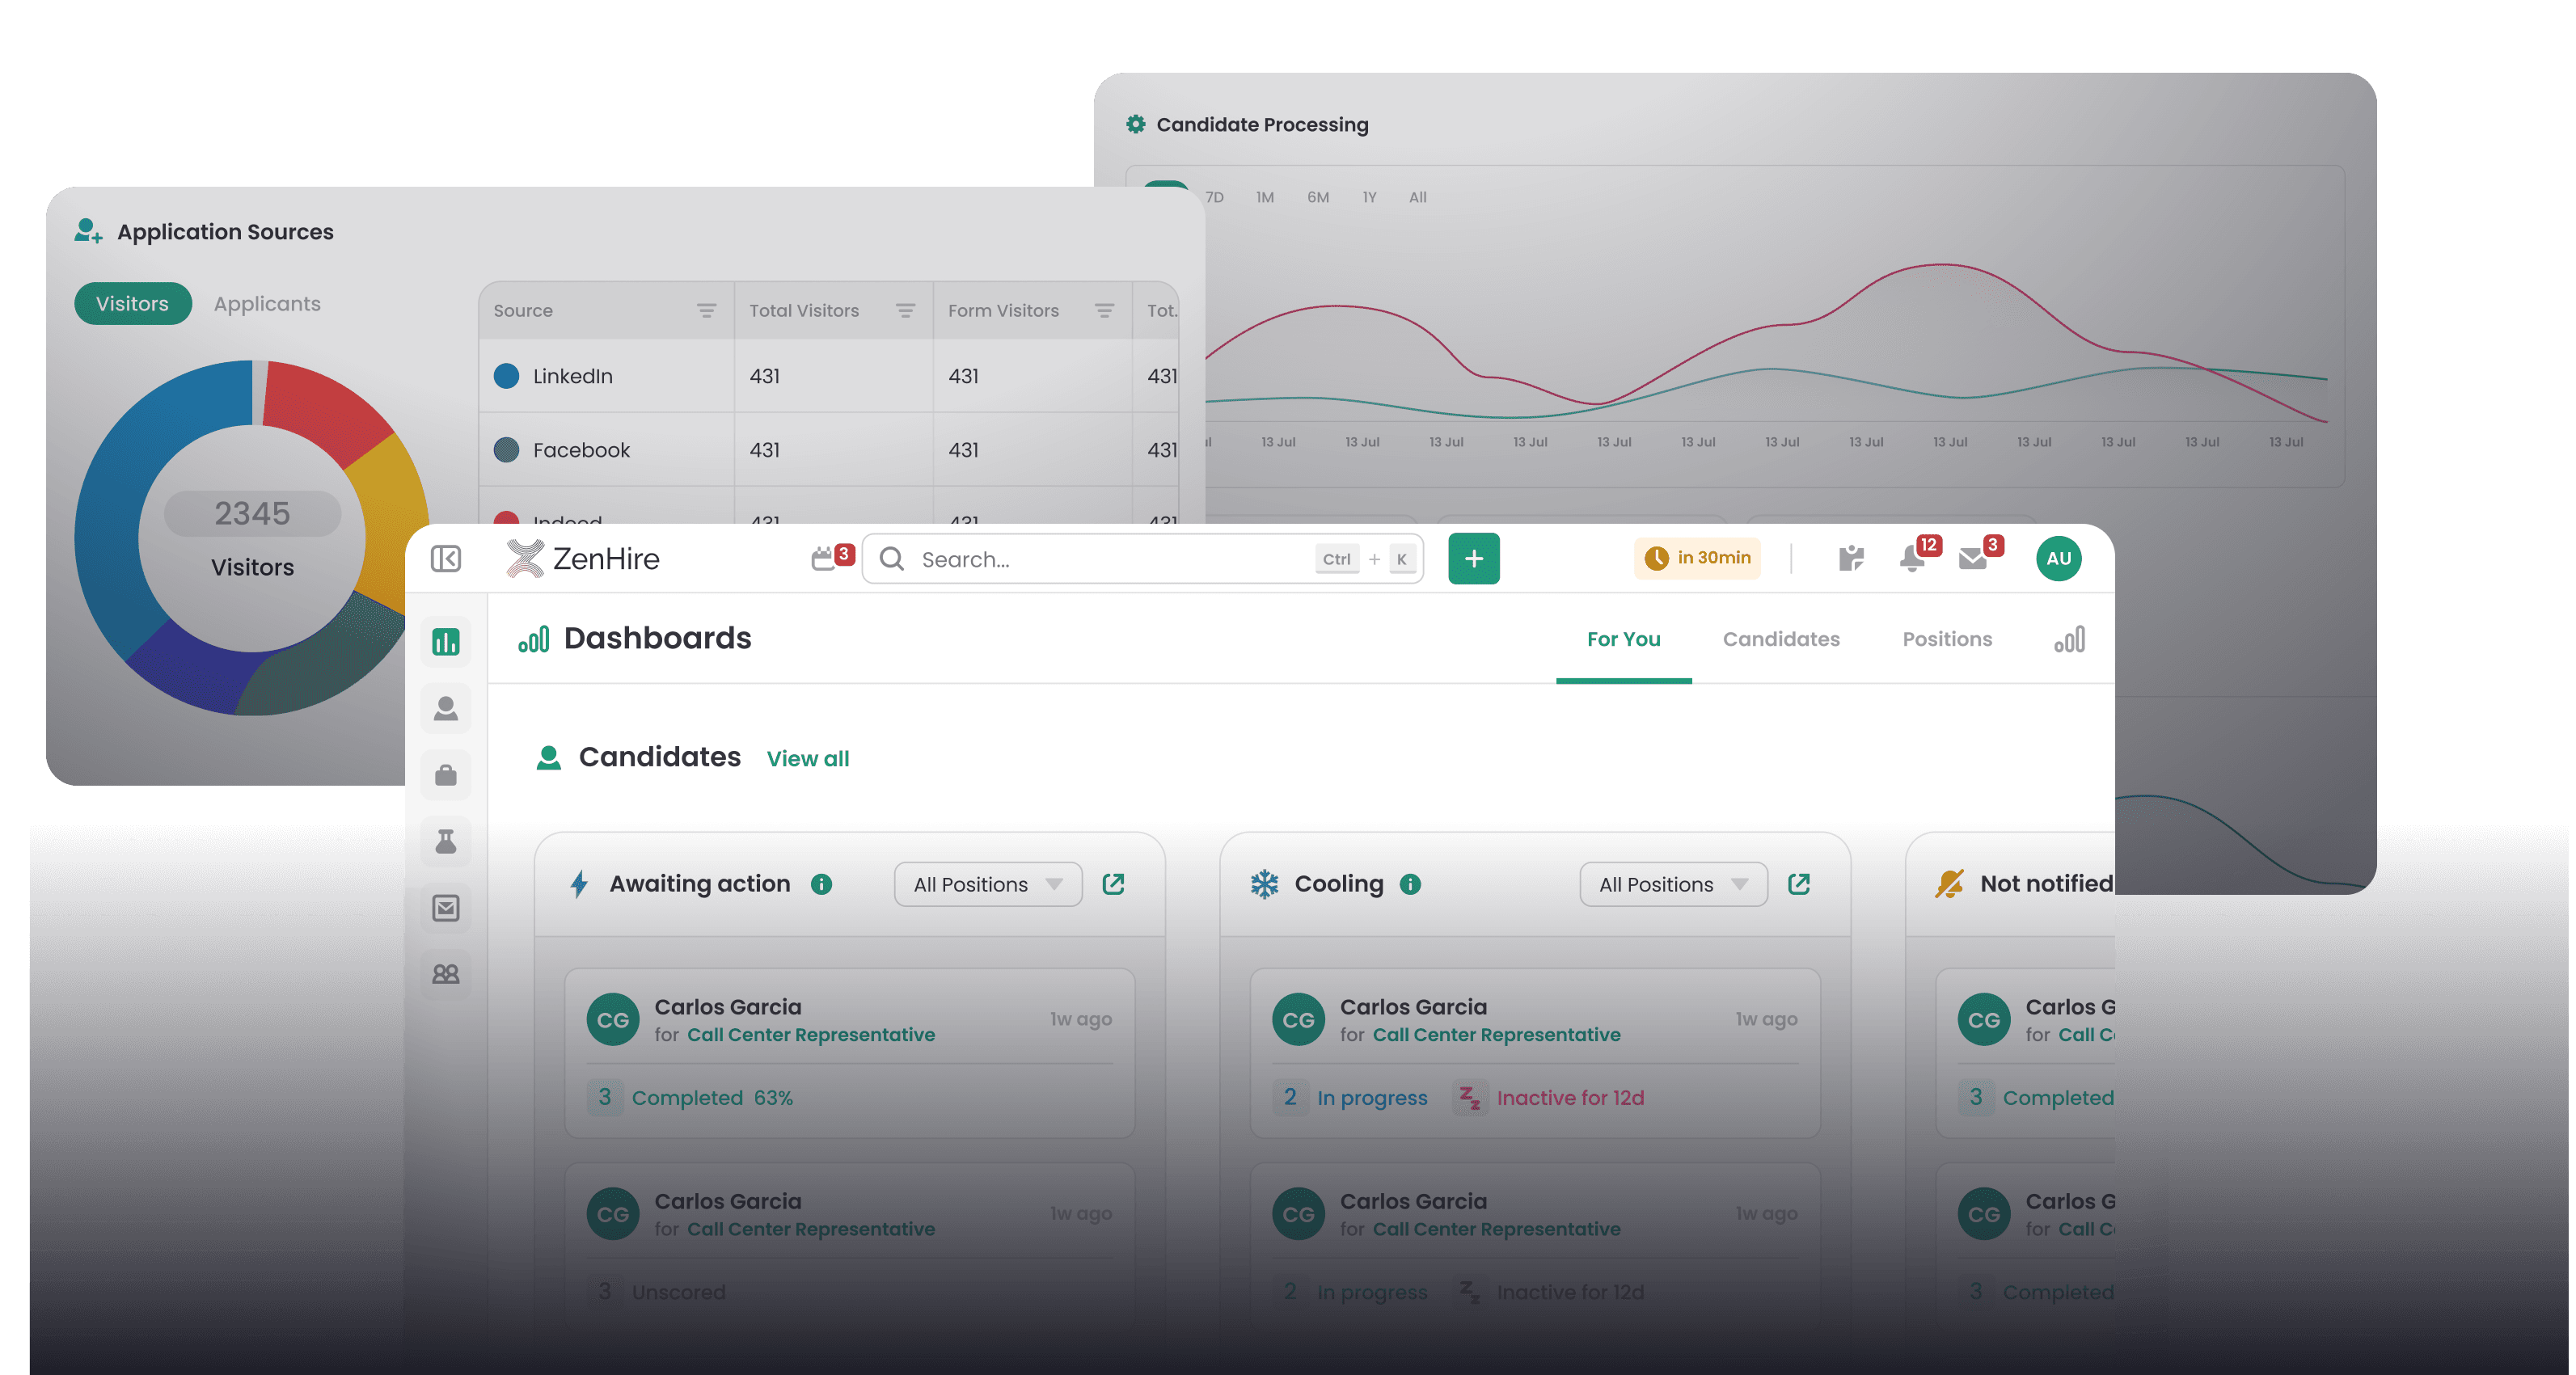Switch to the Candidates tab
Viewport: 2576px width, 1375px height.
[1780, 639]
